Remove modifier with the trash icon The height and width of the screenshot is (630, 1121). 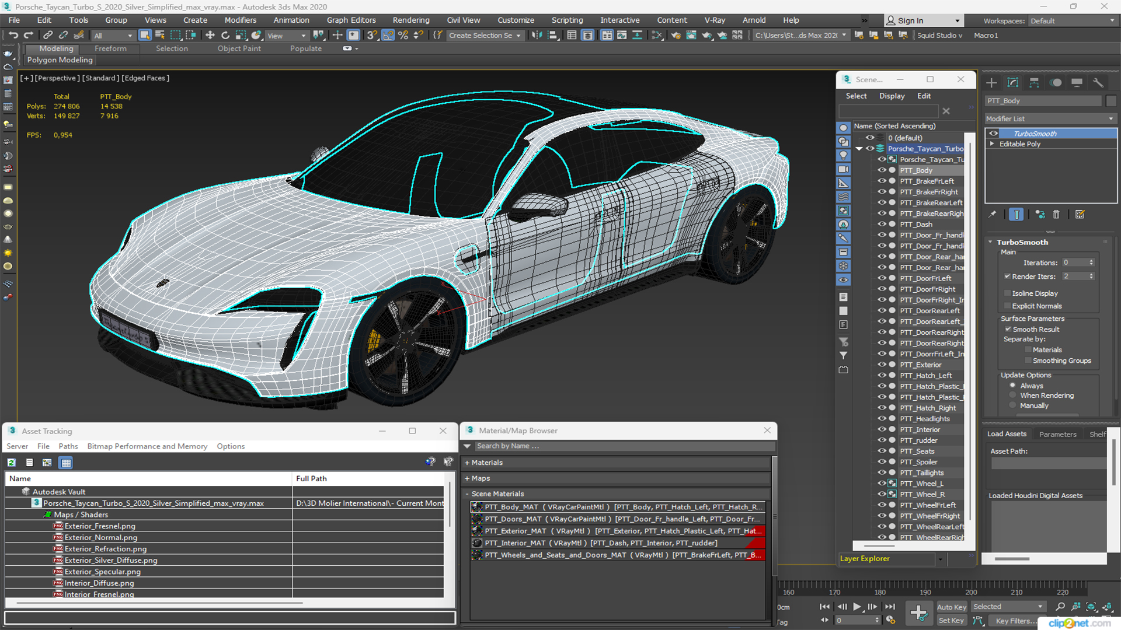1056,215
